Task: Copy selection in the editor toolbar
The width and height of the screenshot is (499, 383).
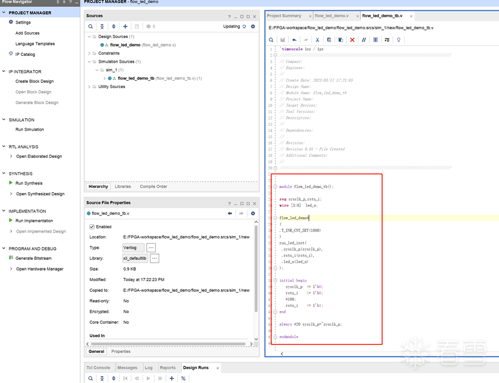Action: [x=329, y=40]
